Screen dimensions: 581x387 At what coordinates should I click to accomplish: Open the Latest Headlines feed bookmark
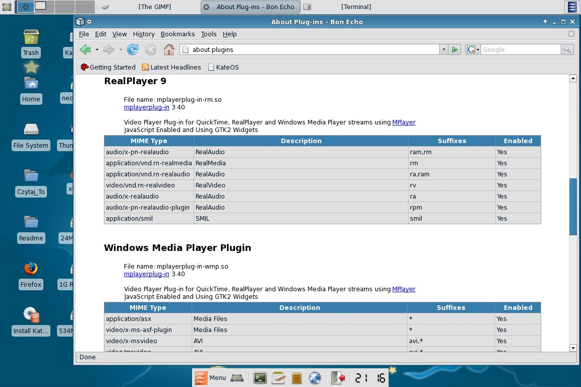pos(171,67)
